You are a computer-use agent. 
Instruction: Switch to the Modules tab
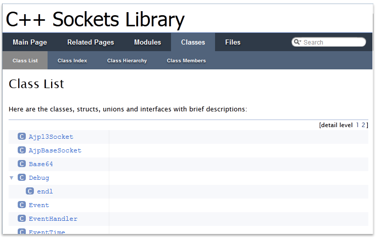[x=148, y=42]
